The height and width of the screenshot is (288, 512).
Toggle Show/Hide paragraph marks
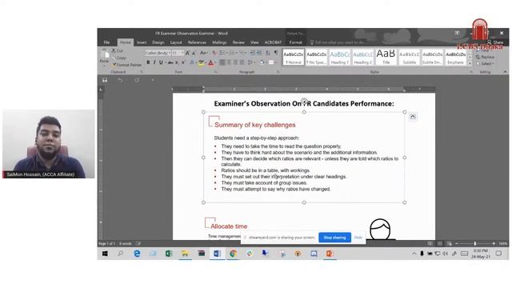point(276,53)
